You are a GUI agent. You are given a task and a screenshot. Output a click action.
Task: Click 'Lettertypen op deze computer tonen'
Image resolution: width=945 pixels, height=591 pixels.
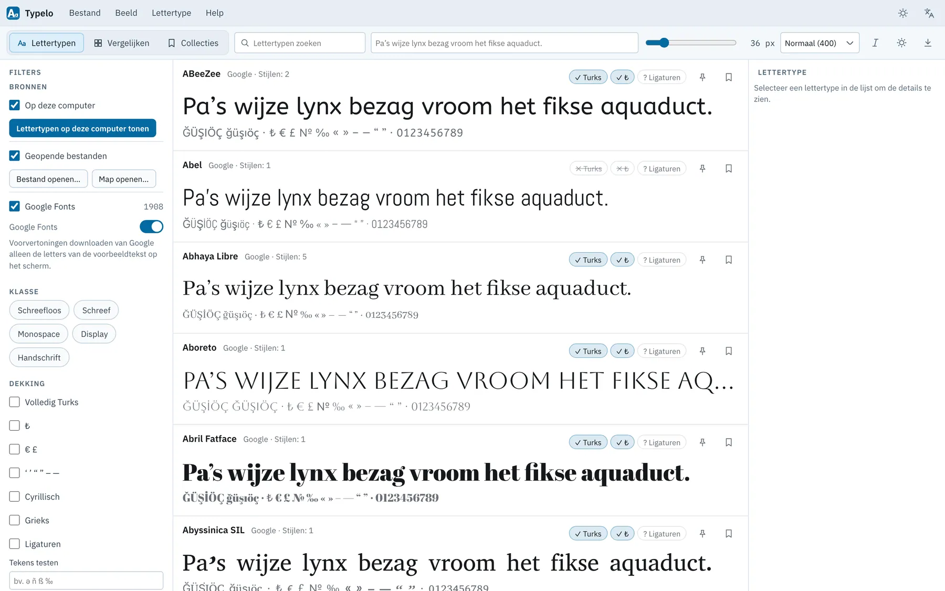click(82, 128)
